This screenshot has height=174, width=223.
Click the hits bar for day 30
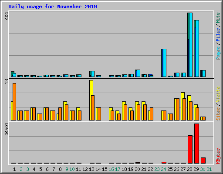(x=201, y=74)
